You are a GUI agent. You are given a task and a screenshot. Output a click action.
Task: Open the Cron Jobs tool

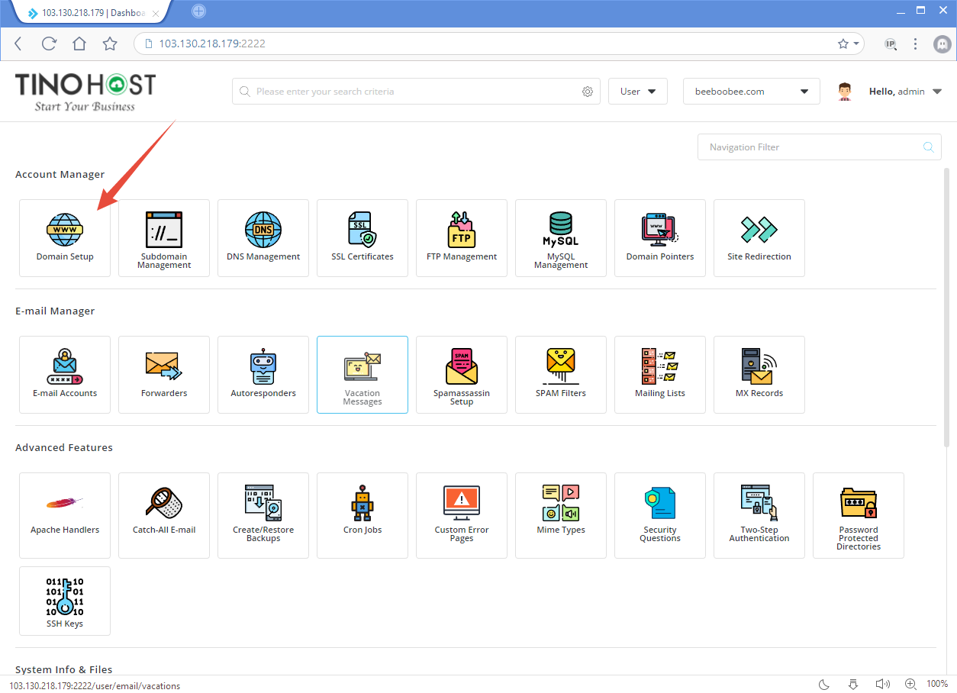pos(362,515)
